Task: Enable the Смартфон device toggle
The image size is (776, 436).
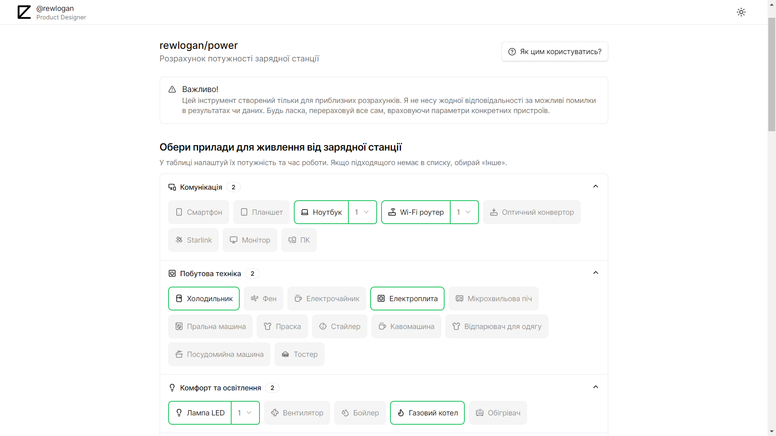Action: (x=198, y=212)
